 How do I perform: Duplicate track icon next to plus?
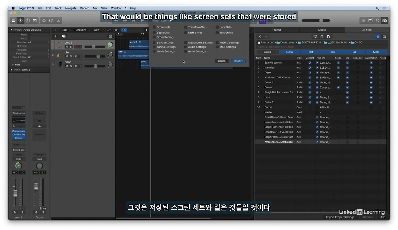click(x=63, y=36)
